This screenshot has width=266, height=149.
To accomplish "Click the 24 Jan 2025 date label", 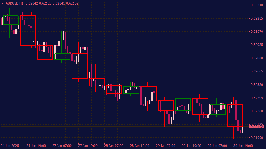I will (x=10, y=146).
